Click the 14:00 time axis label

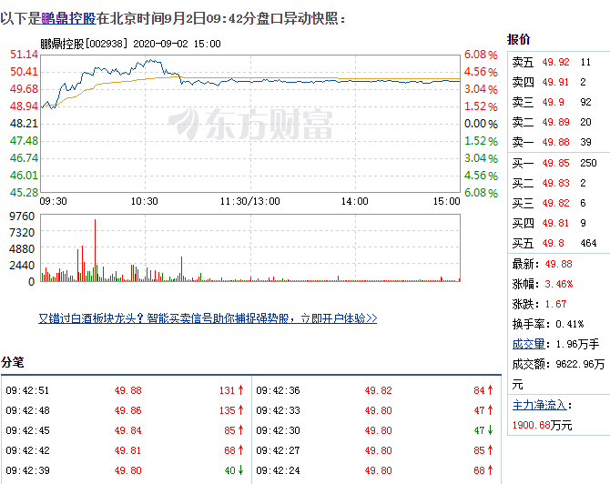tap(354, 201)
